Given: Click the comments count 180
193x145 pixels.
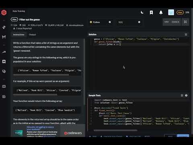Looking at the screenshot, I should (23, 25).
